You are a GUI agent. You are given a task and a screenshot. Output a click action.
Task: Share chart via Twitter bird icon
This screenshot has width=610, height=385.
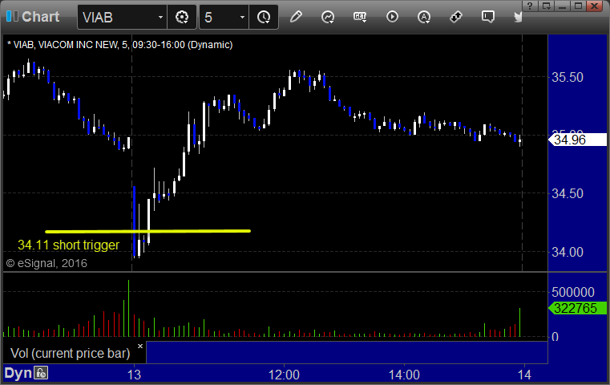tap(518, 17)
